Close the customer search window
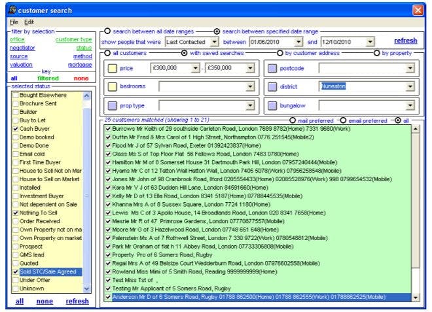The image size is (432, 312). click(418, 10)
